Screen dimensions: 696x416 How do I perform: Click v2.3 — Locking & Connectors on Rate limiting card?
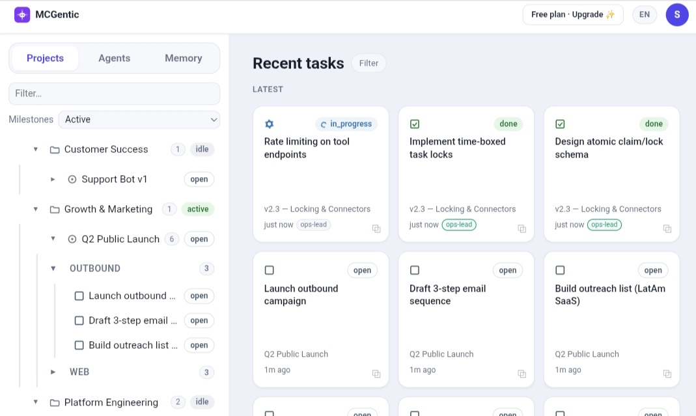click(317, 209)
